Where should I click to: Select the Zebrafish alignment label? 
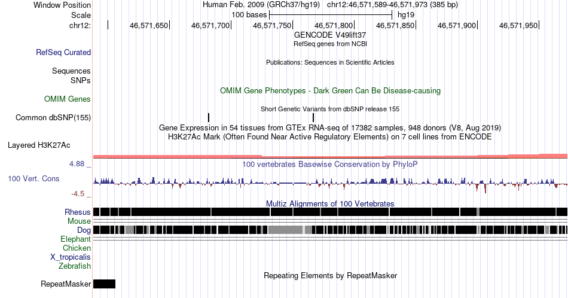pos(75,266)
